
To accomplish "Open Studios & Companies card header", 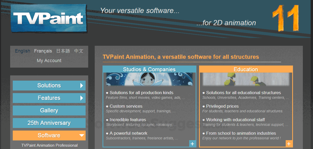I will (149, 69).
